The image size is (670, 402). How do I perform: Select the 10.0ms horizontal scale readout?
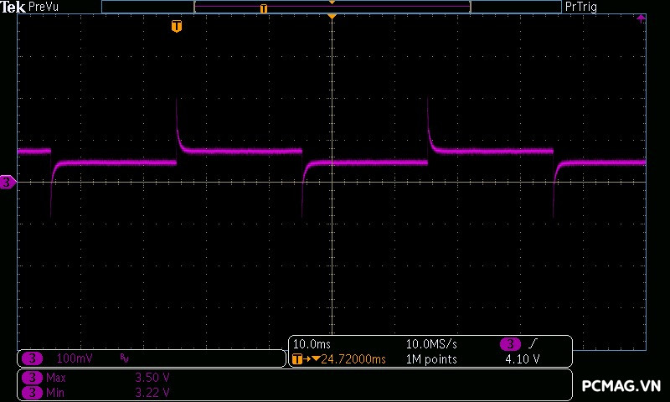306,344
